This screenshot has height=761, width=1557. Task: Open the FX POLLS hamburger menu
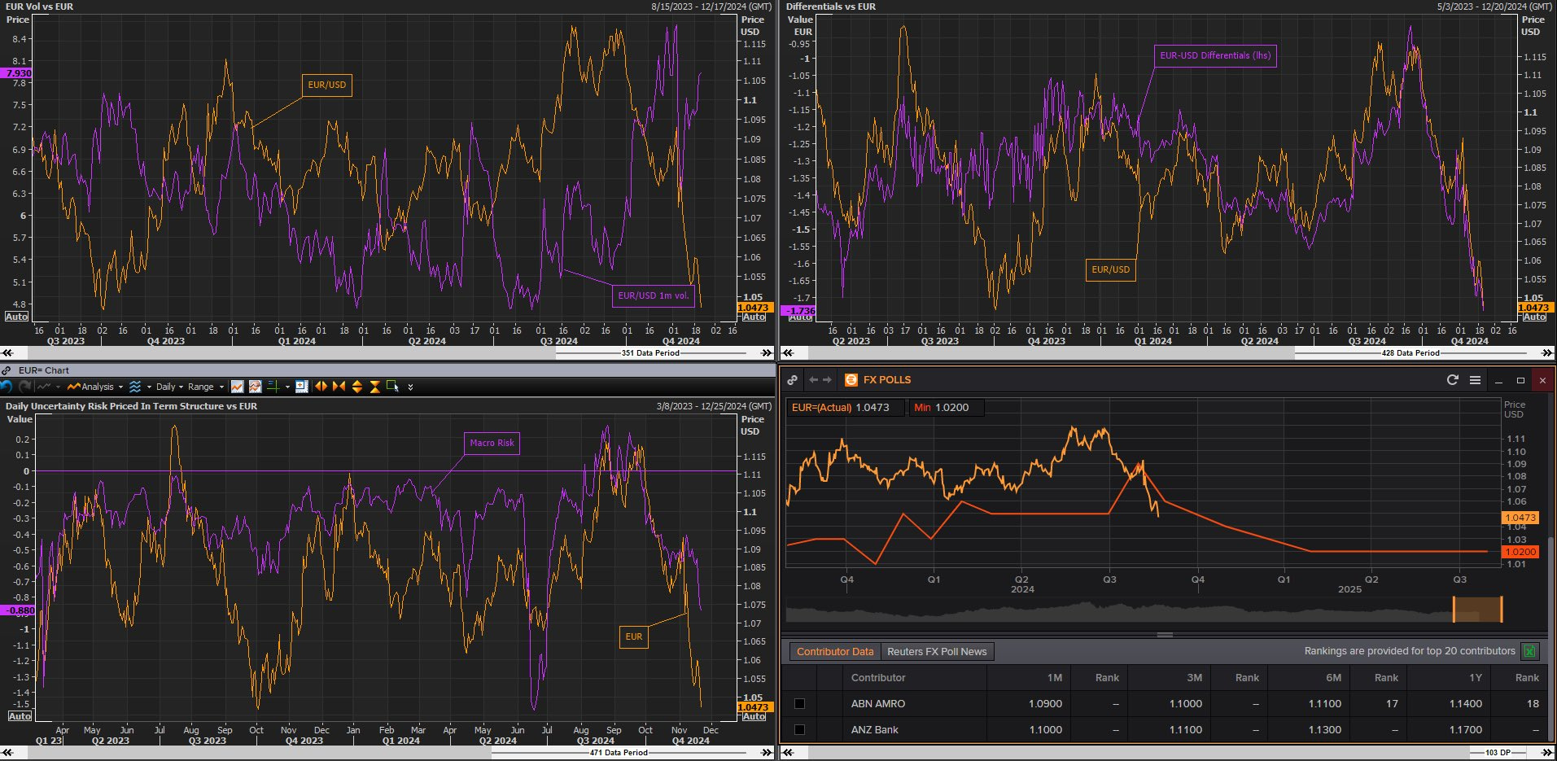point(1475,380)
